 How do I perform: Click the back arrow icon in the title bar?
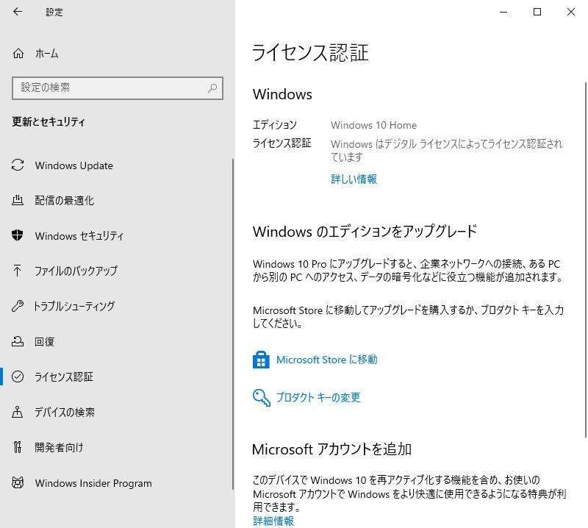click(18, 12)
